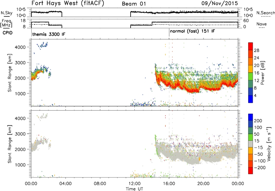Click the blue scatter cluster near 4000 km in the power panel

coord(42,46)
